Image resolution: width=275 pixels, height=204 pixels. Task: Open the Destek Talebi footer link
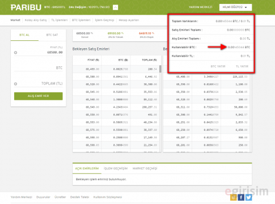click(x=79, y=197)
